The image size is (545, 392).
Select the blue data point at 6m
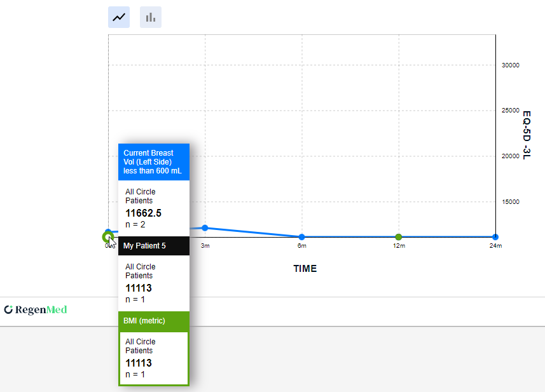click(301, 237)
